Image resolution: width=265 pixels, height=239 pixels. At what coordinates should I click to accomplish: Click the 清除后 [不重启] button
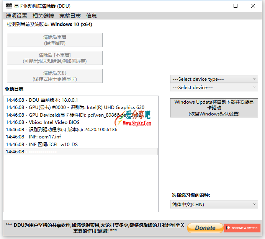click(x=55, y=58)
